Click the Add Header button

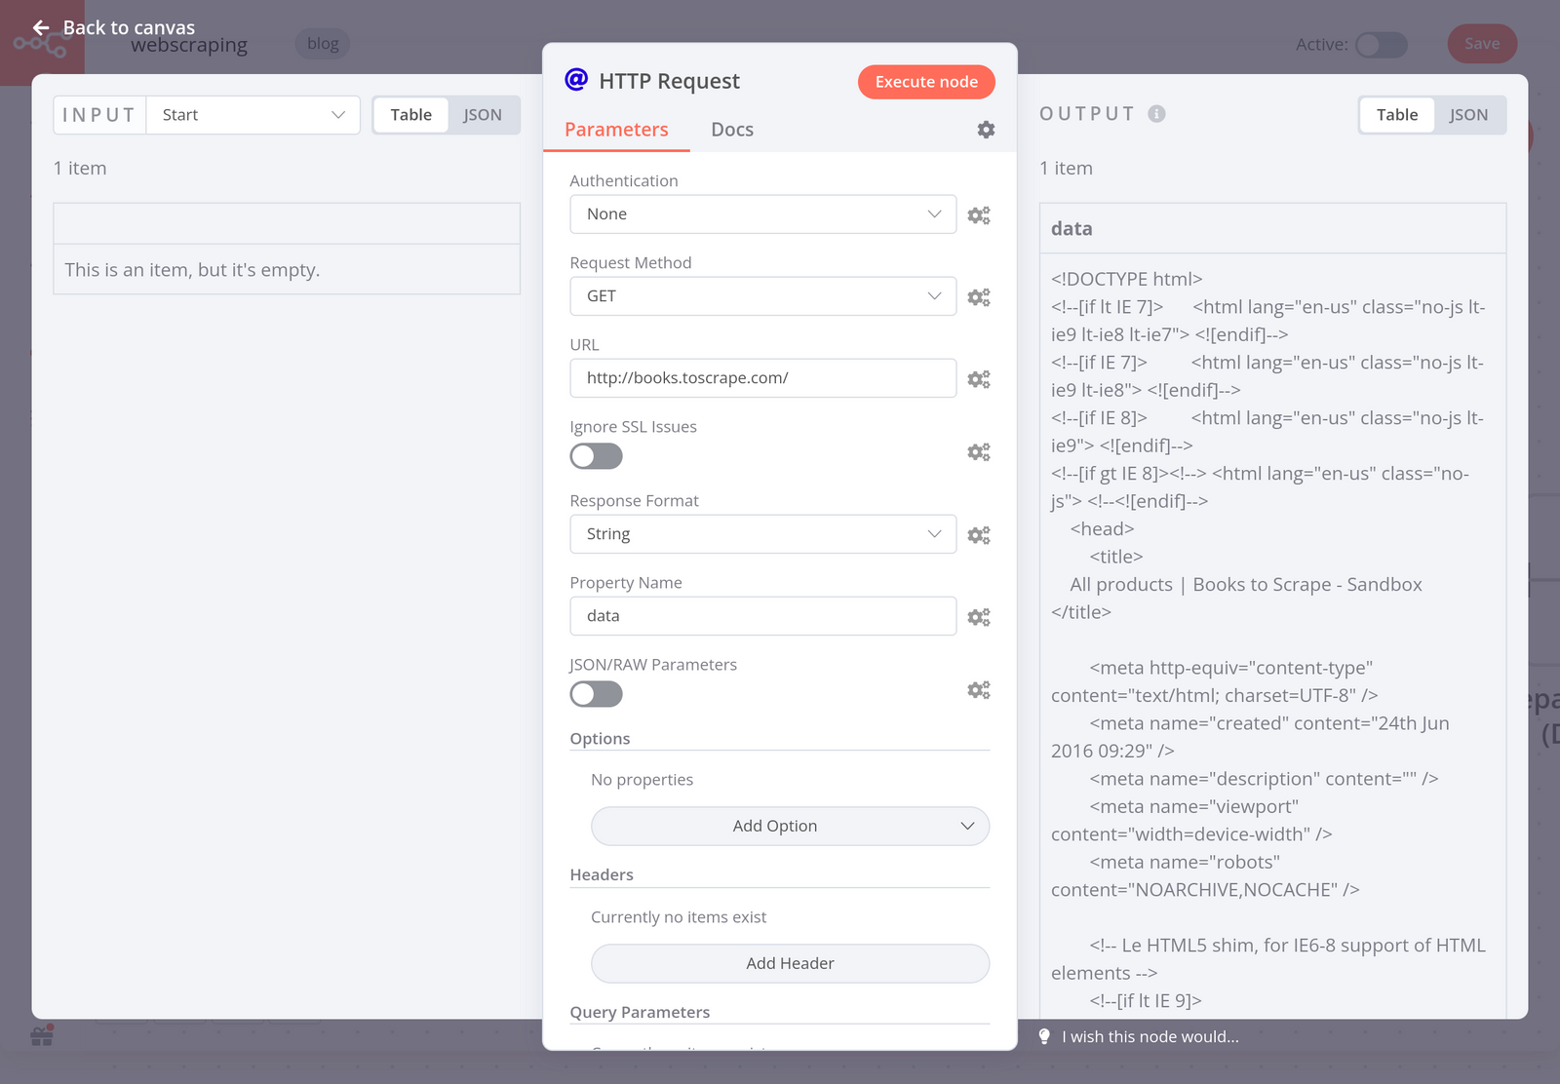pos(790,963)
